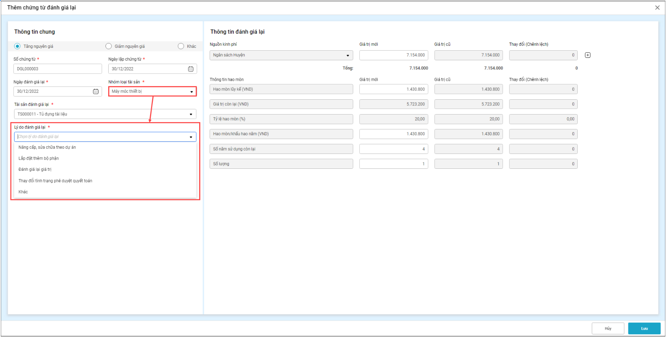Select Giảm nguyên giá radio option
The height and width of the screenshot is (338, 667).
coord(109,46)
